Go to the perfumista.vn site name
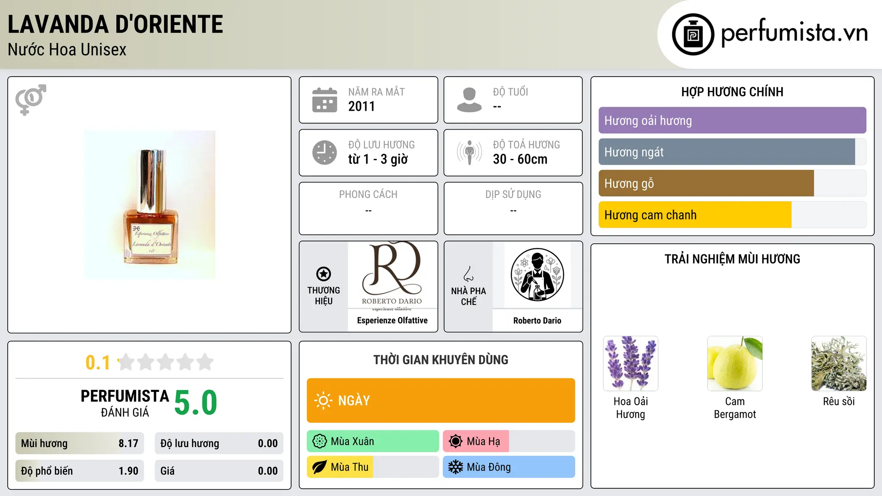Image resolution: width=882 pixels, height=496 pixels. [795, 33]
